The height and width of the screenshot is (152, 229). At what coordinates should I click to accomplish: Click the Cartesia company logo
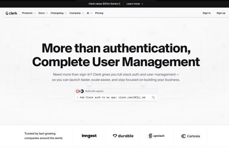pos(190,136)
